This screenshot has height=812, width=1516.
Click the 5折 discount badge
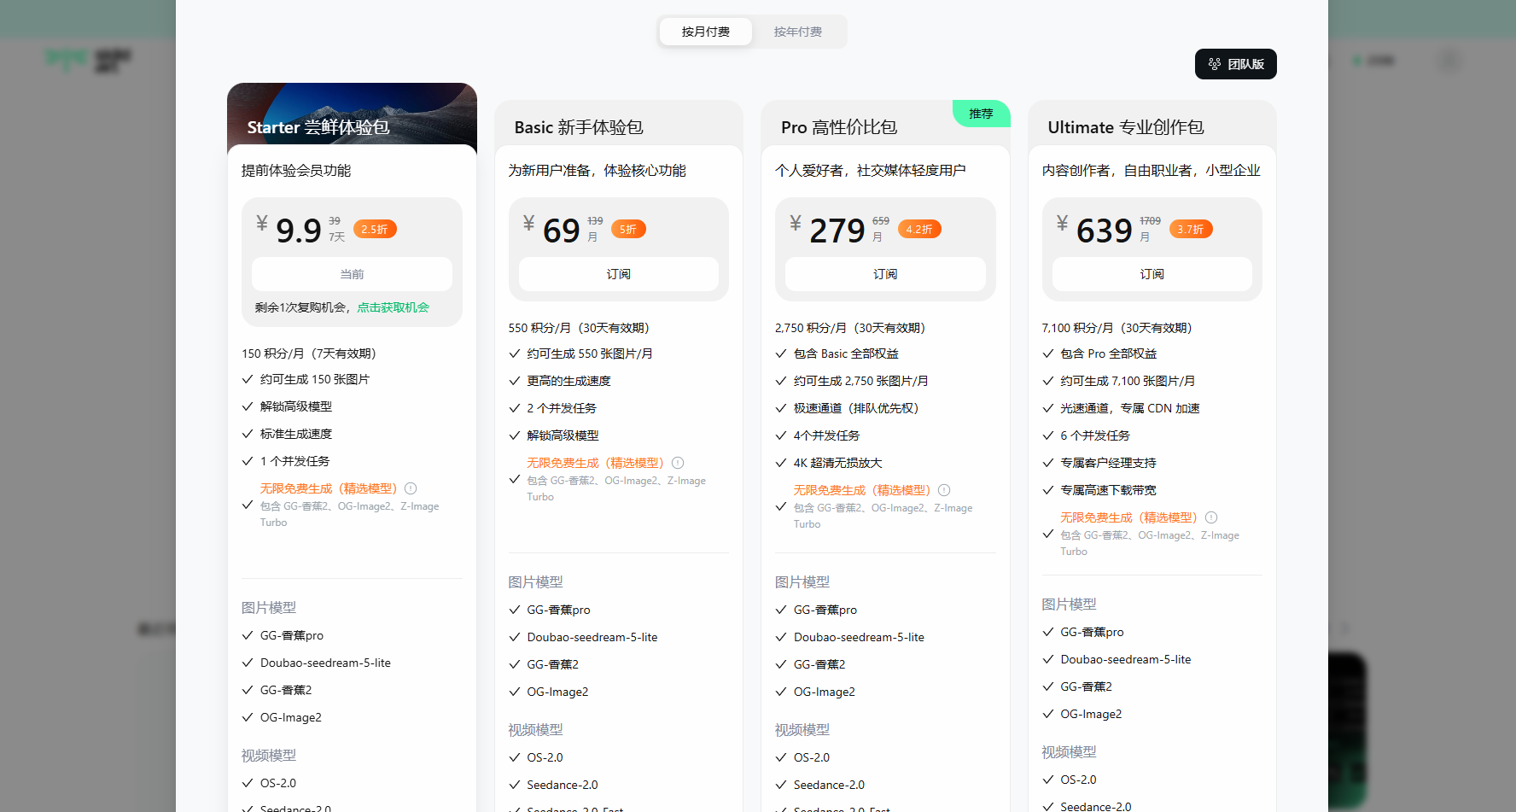tap(628, 229)
